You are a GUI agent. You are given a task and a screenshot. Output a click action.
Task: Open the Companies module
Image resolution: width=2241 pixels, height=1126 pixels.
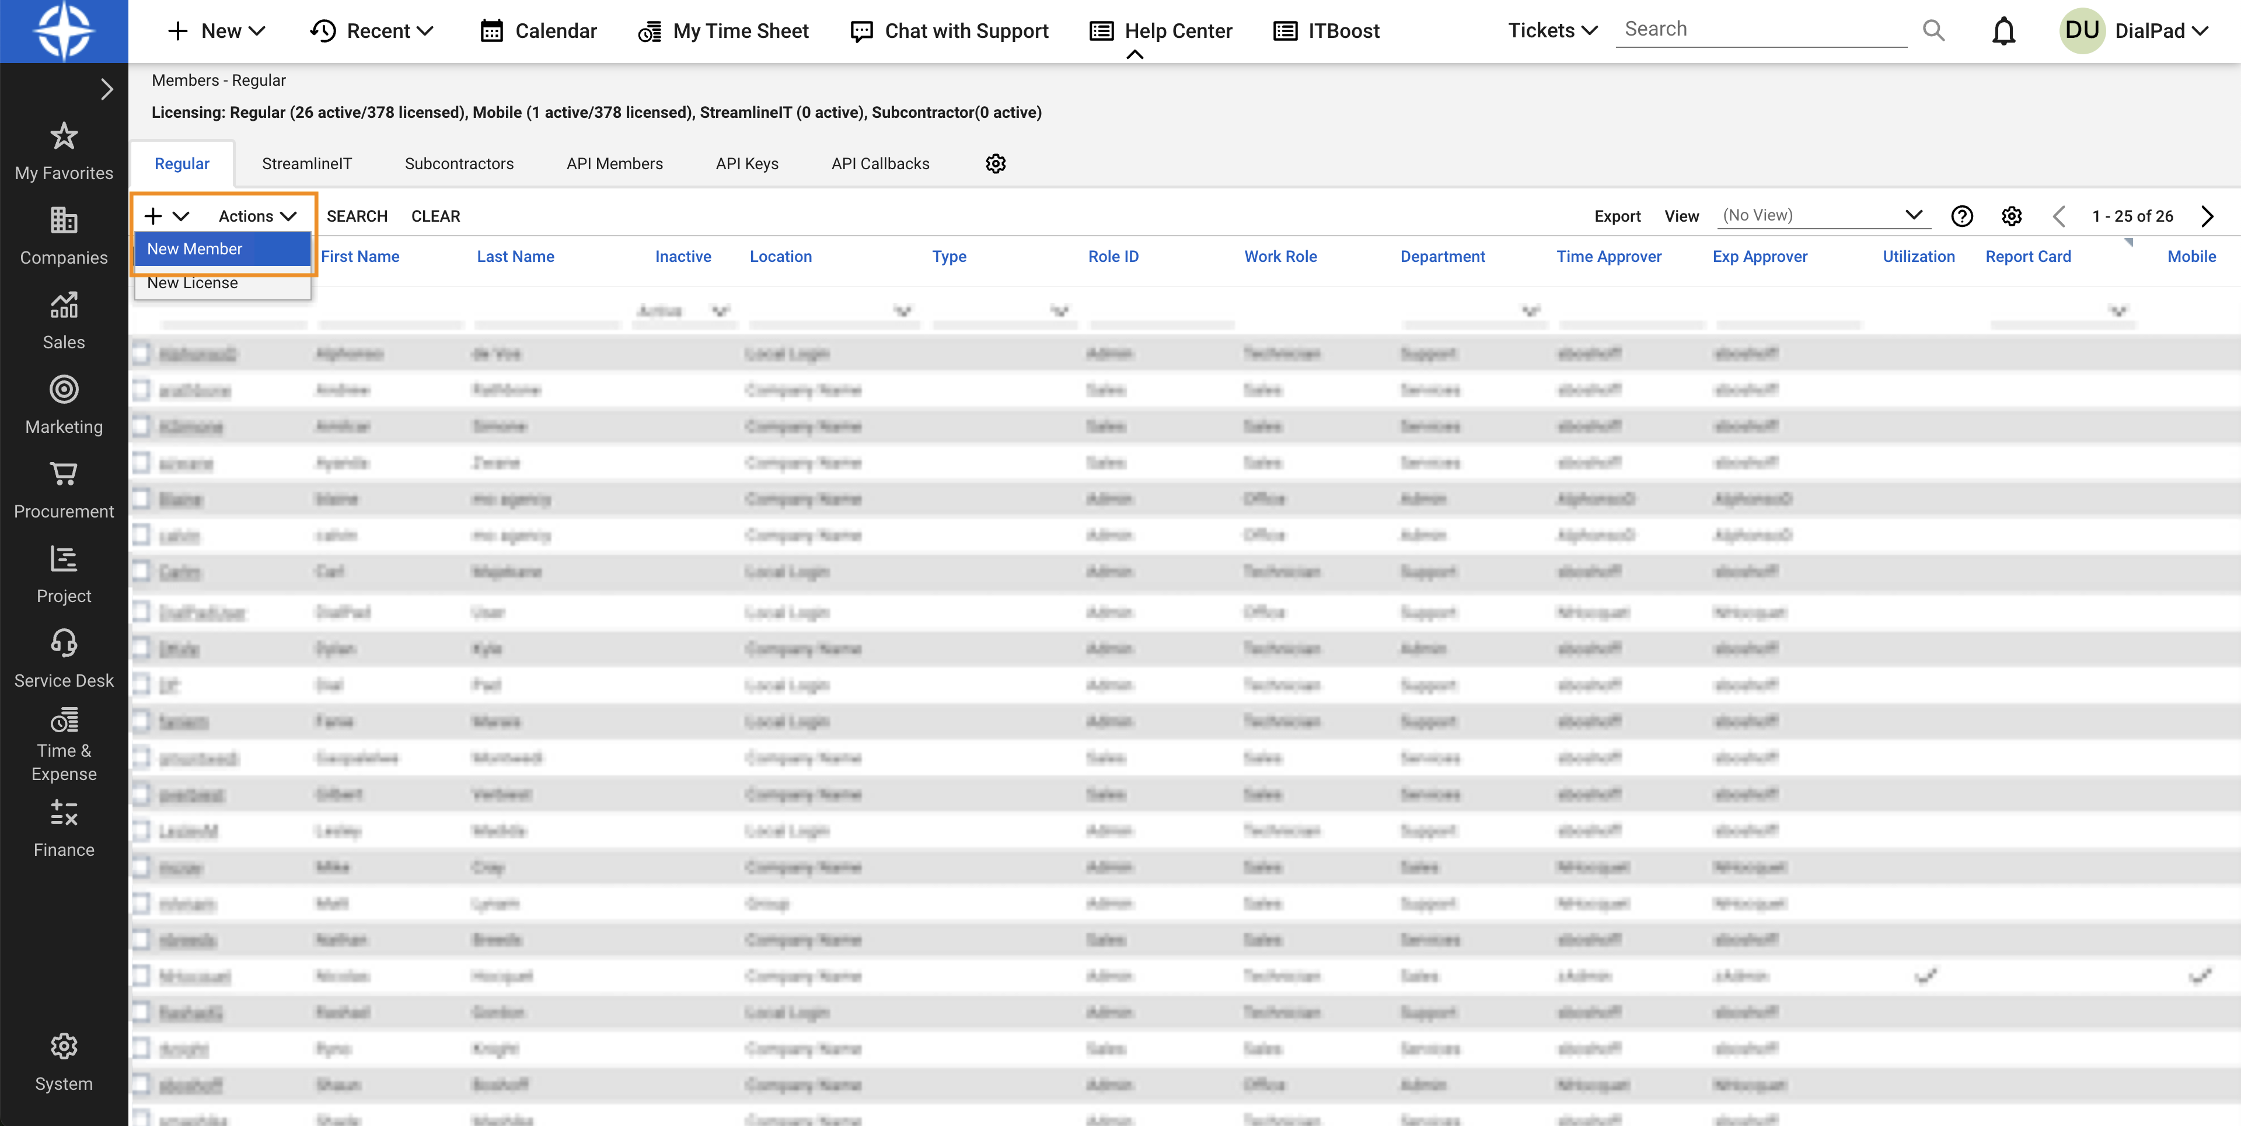tap(64, 236)
